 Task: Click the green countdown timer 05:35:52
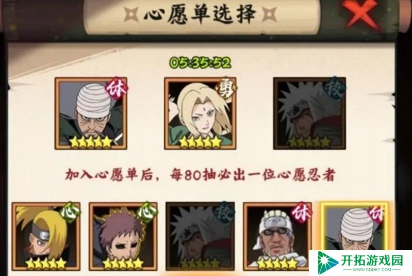tap(200, 63)
